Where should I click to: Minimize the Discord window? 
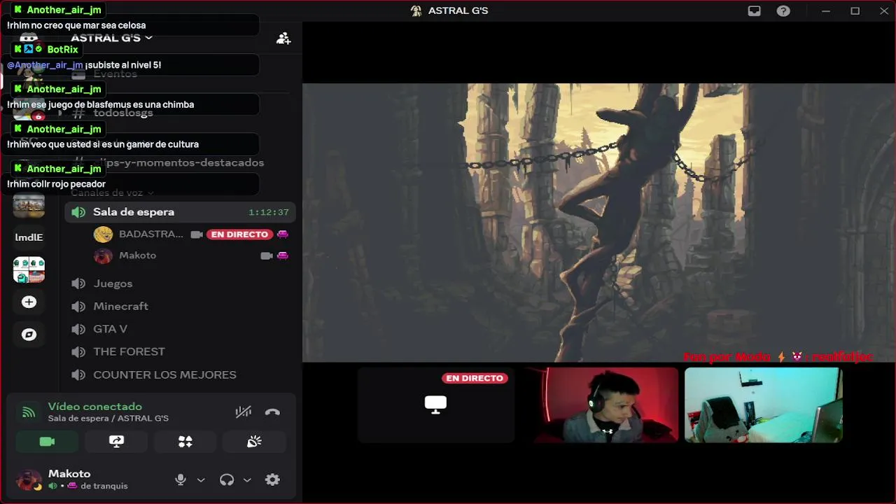[x=826, y=10]
